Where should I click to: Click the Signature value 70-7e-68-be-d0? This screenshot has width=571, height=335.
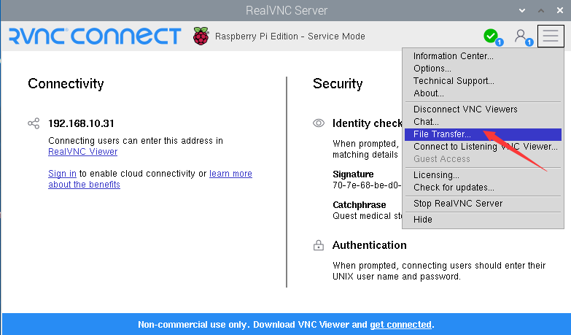pyautogui.click(x=367, y=185)
